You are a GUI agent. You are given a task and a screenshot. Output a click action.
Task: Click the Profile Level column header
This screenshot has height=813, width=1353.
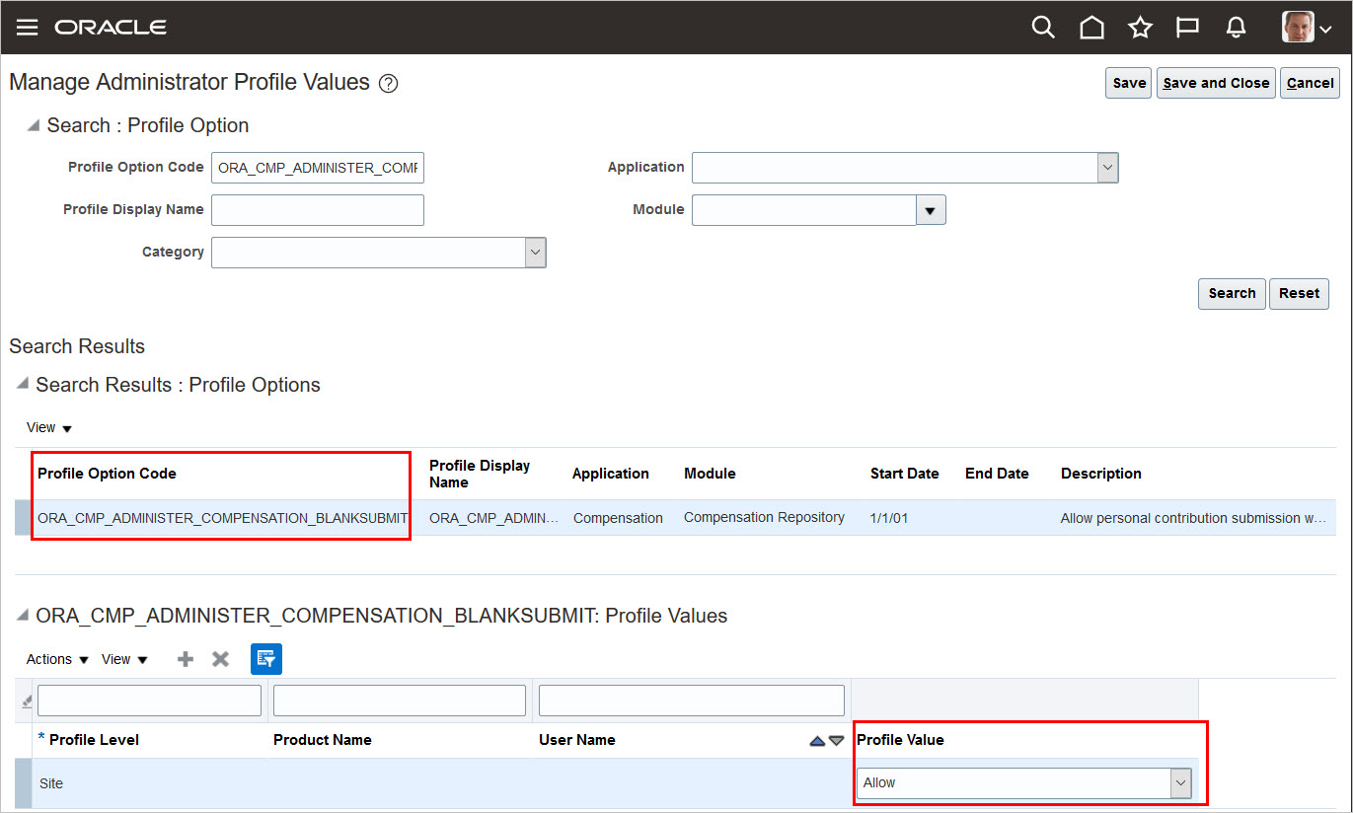tap(94, 740)
